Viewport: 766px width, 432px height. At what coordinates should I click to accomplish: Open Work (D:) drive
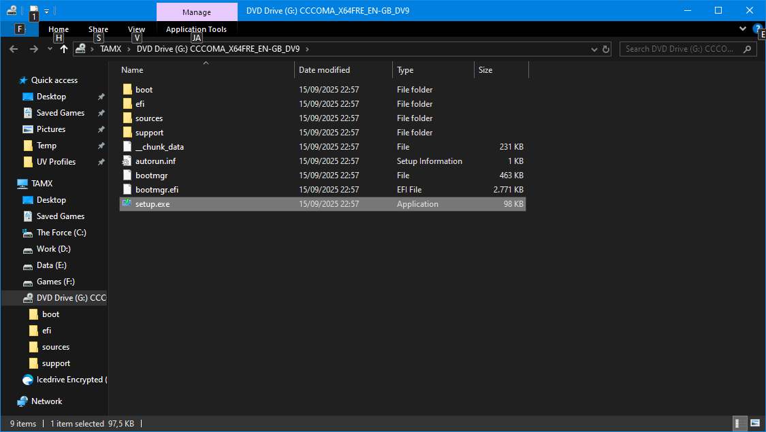click(53, 249)
